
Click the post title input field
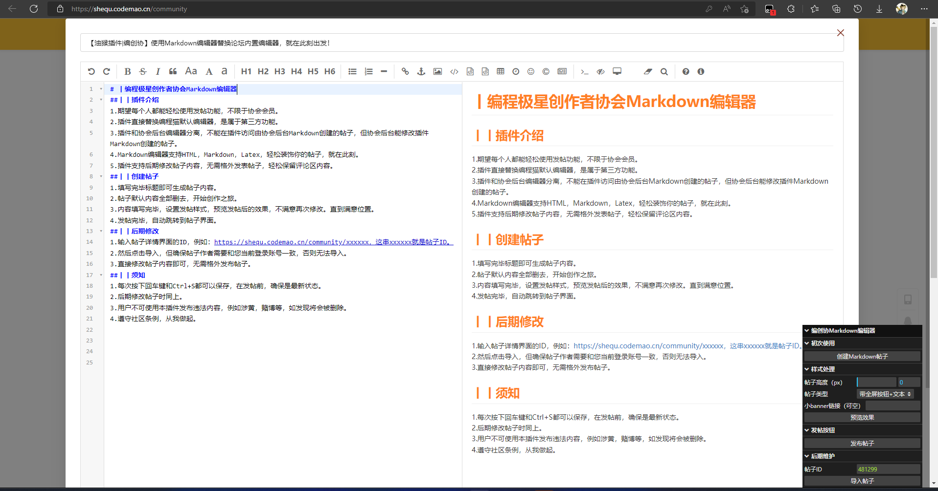coord(462,43)
